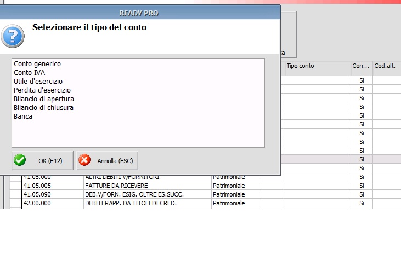Click 'Si' cell in the 42.00.000 row
This screenshot has width=401, height=260.
pos(362,203)
